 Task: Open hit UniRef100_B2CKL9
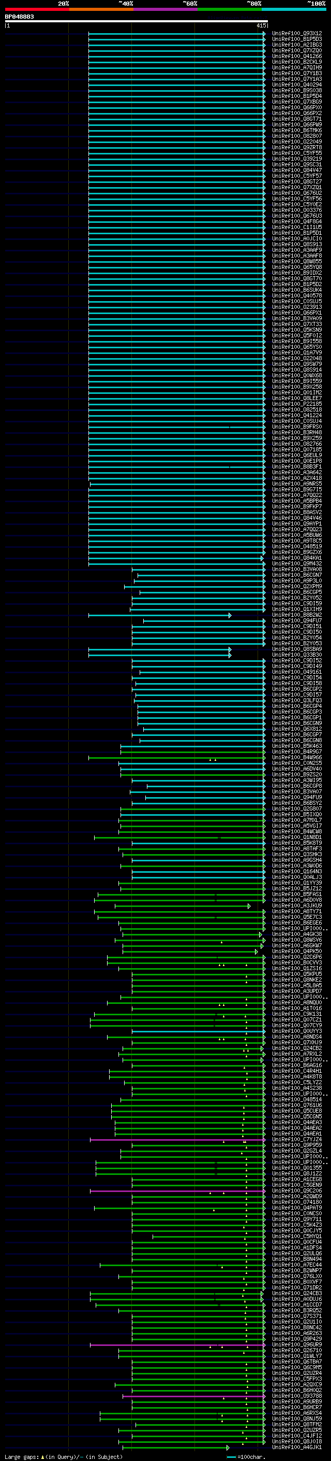coord(297,62)
